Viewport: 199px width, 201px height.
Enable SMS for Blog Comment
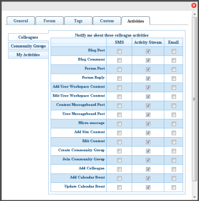point(119,60)
